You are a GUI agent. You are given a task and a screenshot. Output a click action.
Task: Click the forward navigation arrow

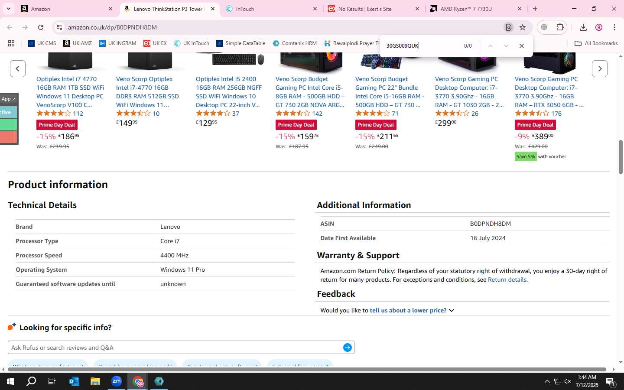(x=25, y=27)
